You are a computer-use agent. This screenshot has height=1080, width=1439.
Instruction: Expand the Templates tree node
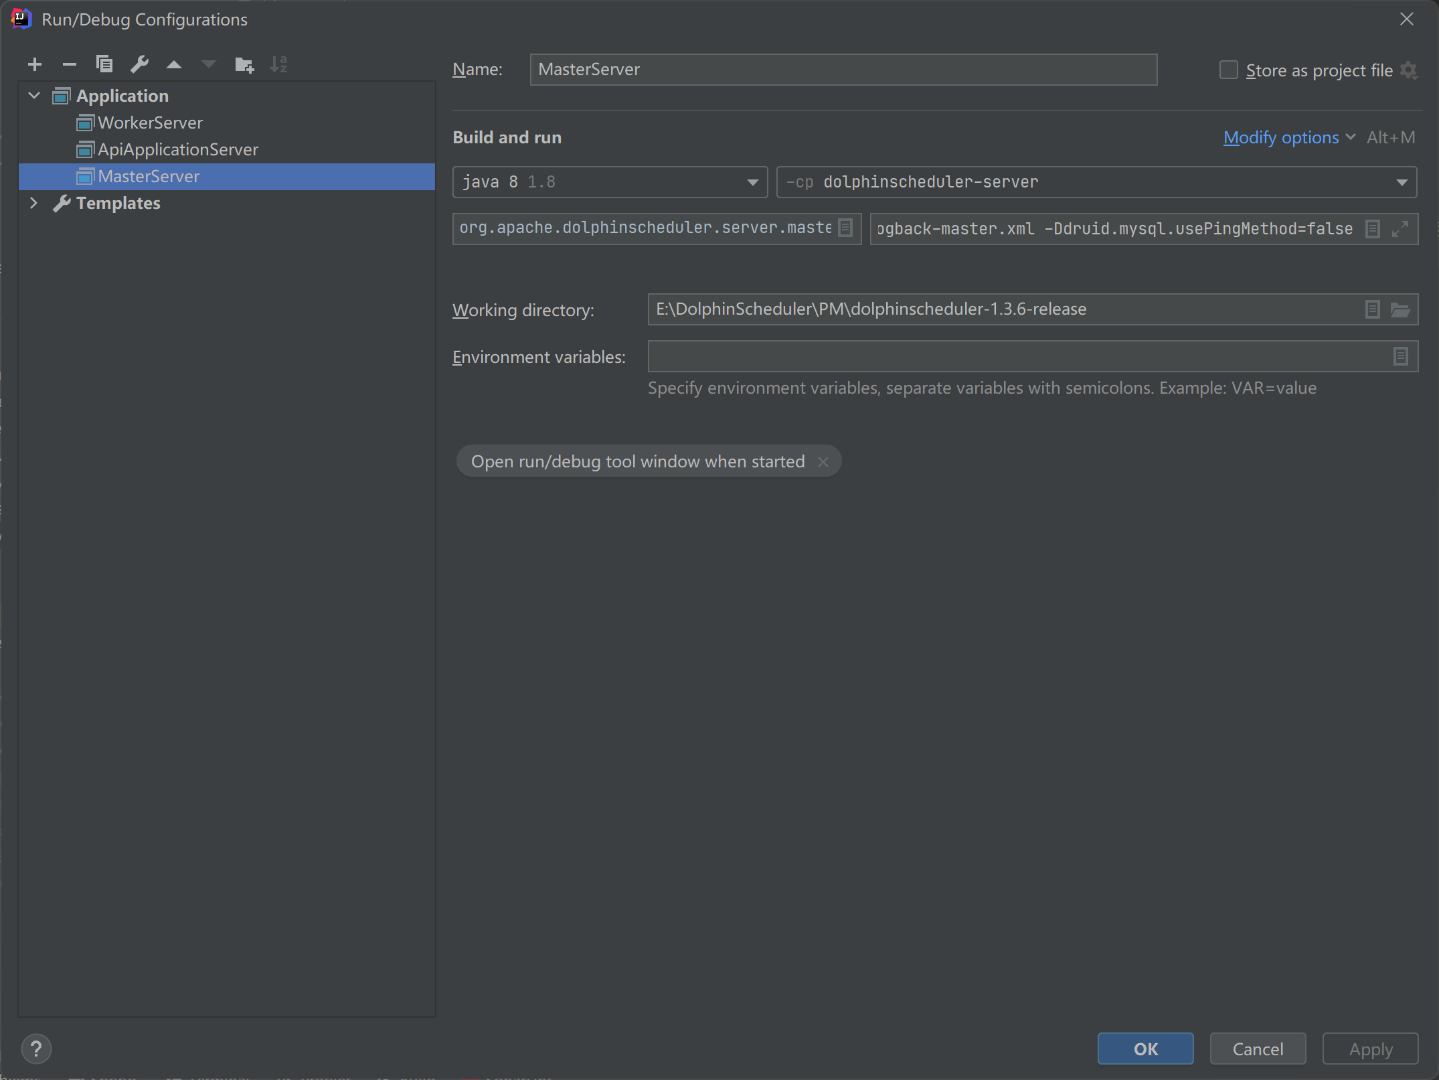point(34,203)
